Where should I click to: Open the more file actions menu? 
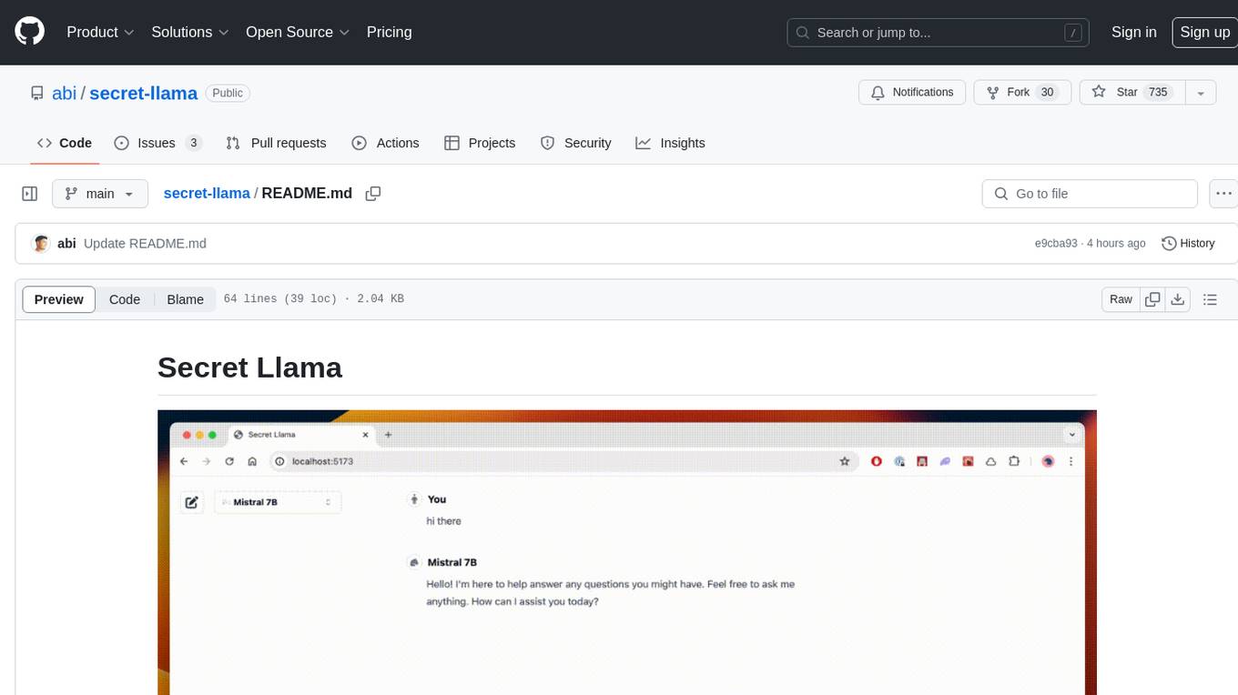coord(1223,194)
